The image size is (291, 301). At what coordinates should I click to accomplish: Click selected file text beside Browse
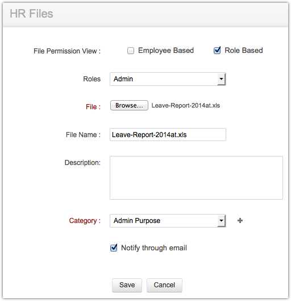point(185,105)
